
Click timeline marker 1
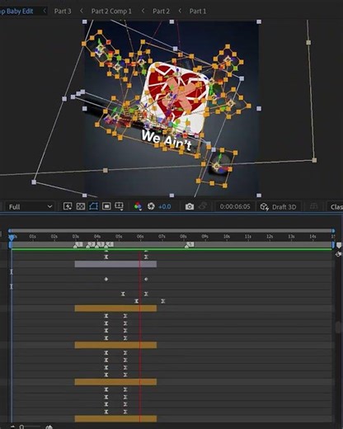pyautogui.click(x=78, y=245)
